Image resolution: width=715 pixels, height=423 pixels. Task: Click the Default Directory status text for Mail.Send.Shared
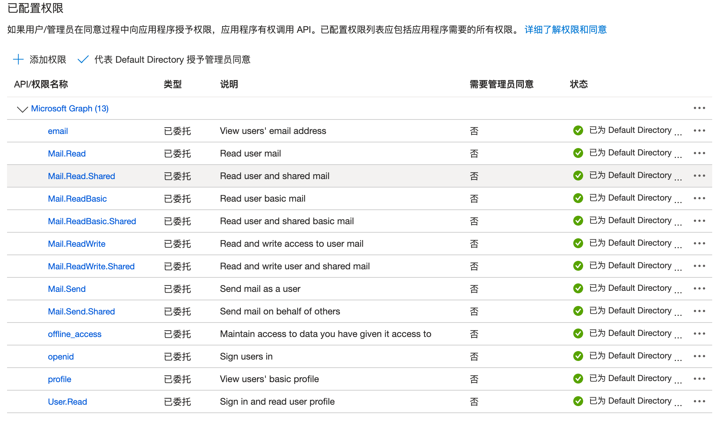636,311
